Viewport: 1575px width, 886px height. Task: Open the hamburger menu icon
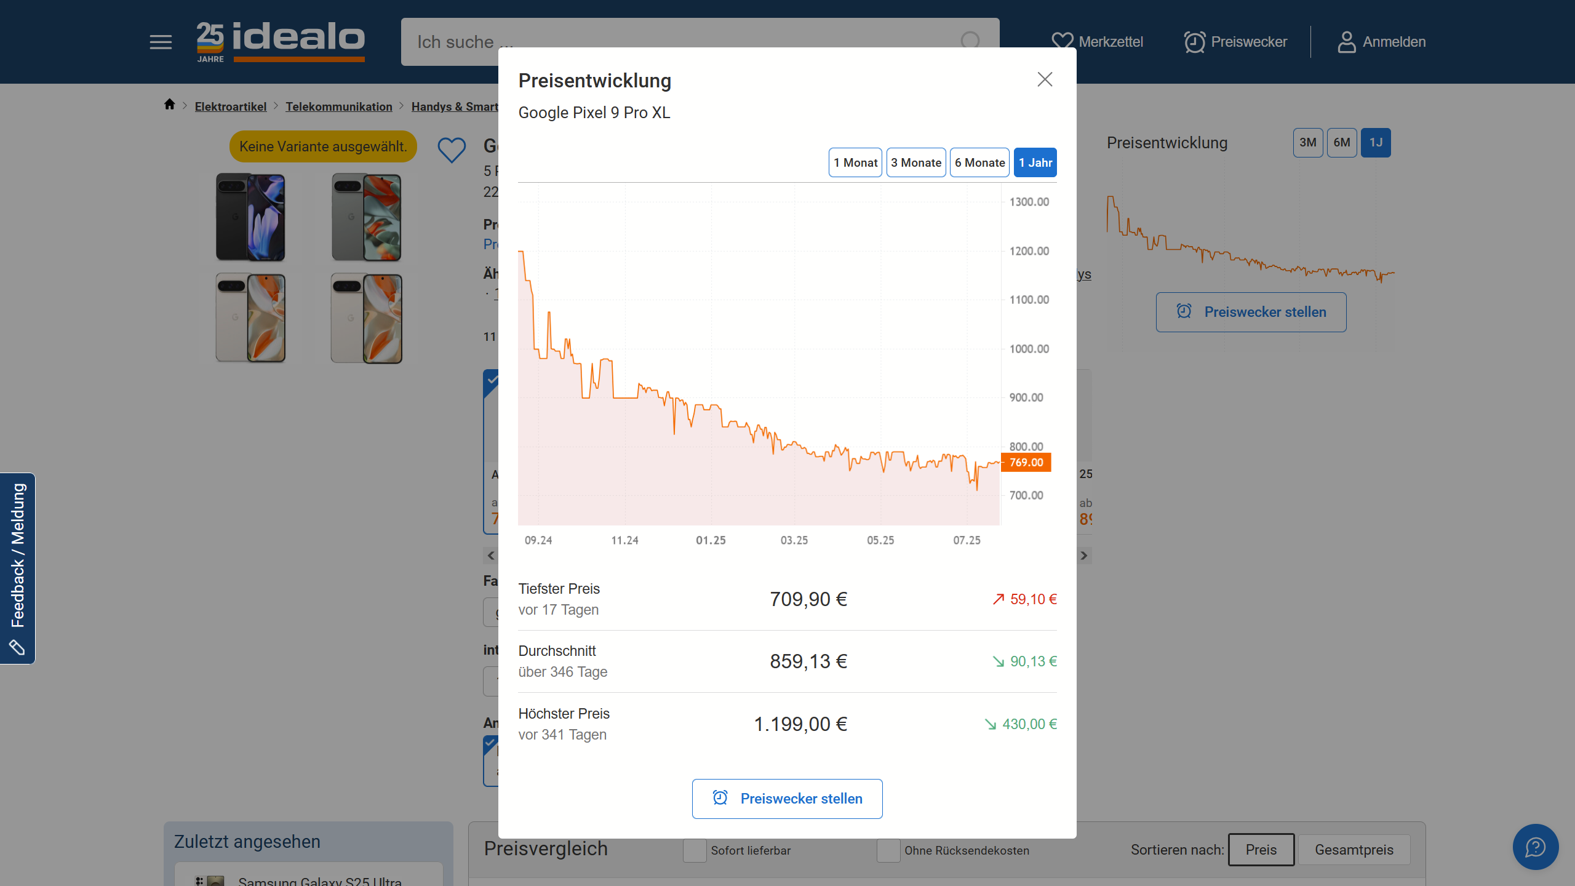click(x=161, y=42)
